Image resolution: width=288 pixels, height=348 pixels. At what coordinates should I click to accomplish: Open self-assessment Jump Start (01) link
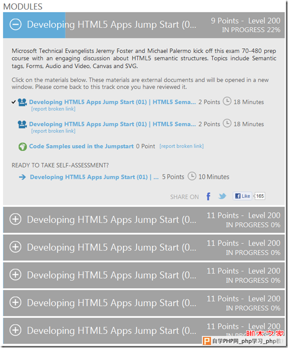coord(94,177)
